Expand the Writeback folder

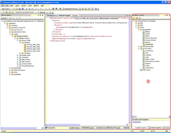20,53
